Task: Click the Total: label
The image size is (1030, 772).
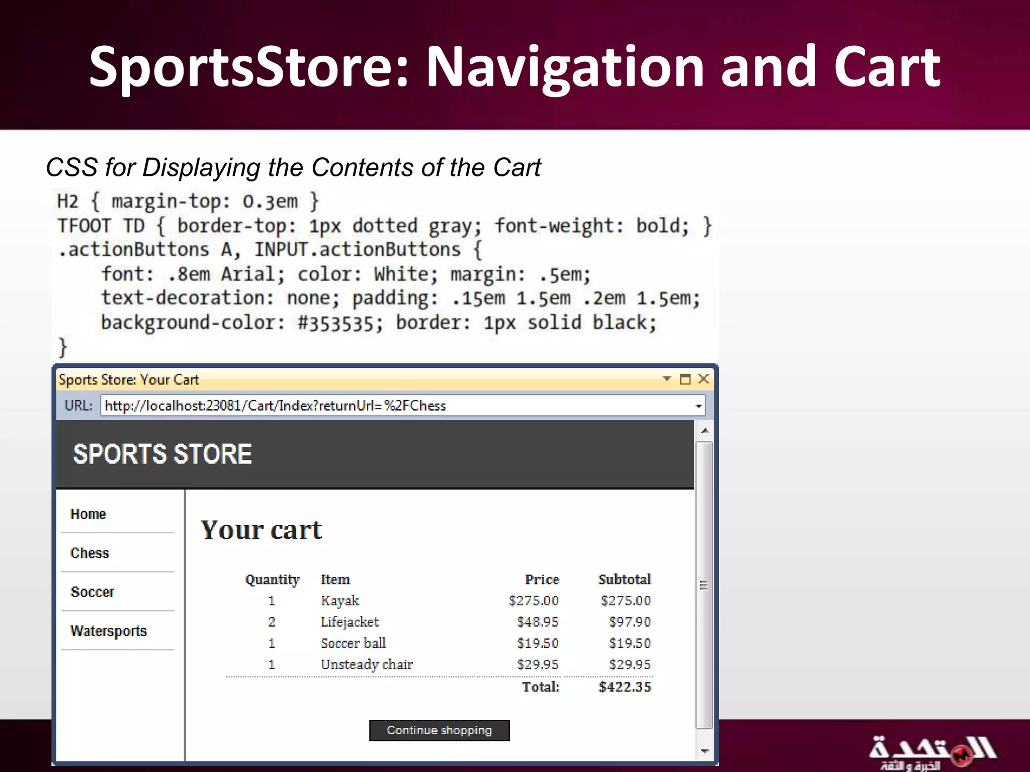Action: tap(541, 687)
